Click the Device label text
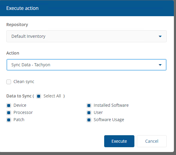Screen dimensions: 176x155 coord(20,105)
